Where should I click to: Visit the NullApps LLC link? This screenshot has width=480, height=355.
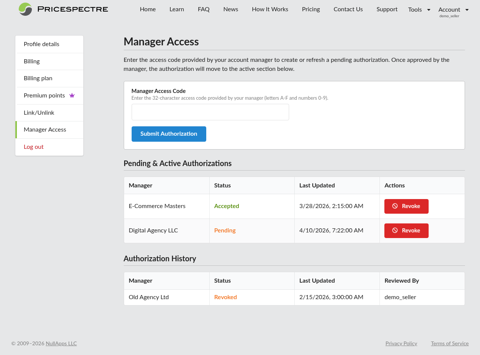click(x=61, y=343)
